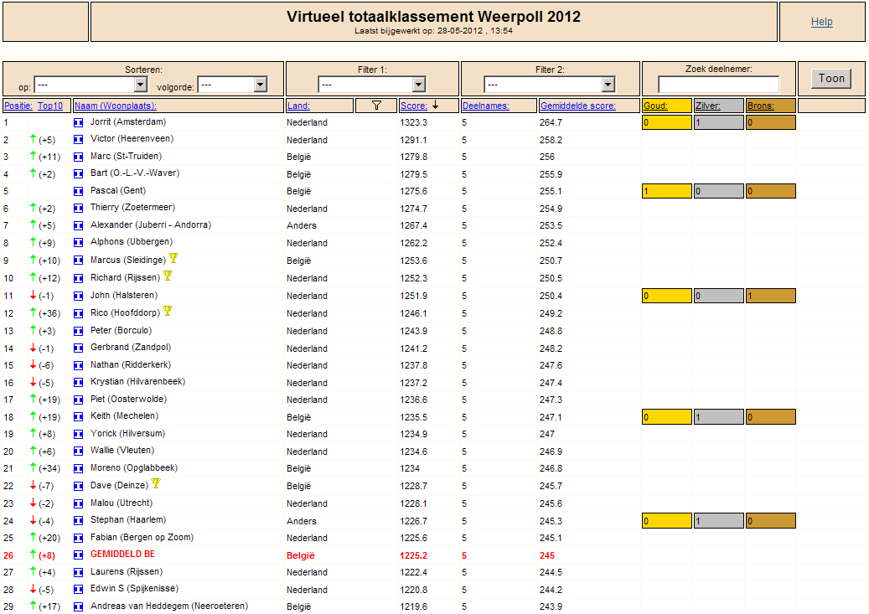The height and width of the screenshot is (614, 869).
Task: Open details icon next to Richard (Rijssen)
Action: pyautogui.click(x=78, y=278)
